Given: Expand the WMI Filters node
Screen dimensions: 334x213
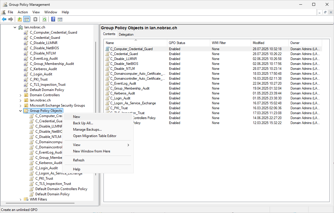Looking at the screenshot, I should pyautogui.click(x=21, y=200).
